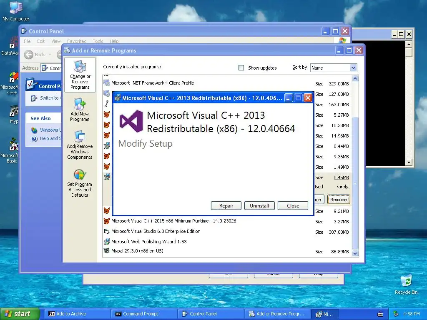Screen dimensions: 427x320
Task: Click the Windows Update globe icon
Action: 34,130
